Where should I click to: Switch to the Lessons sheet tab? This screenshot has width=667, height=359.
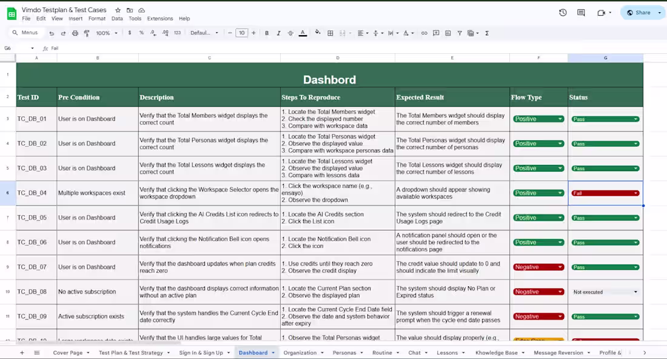pos(447,352)
